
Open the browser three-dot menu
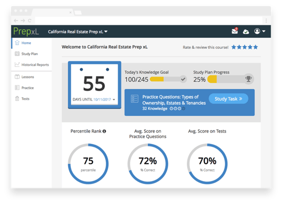click(266, 20)
